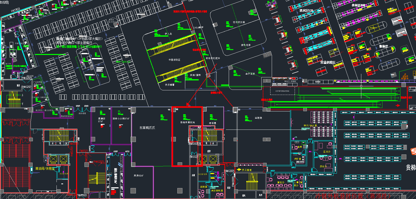Select the 酒水区 zone label
The height and width of the screenshot is (199, 416).
tap(306, 11)
